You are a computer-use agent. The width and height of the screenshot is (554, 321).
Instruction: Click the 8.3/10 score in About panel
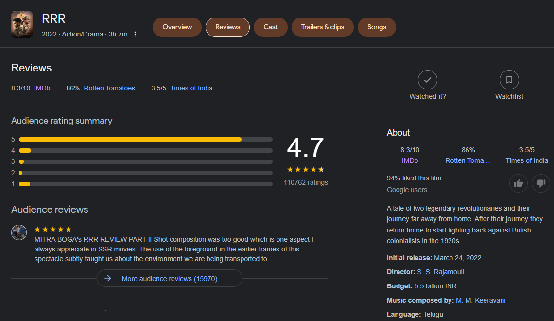[410, 150]
